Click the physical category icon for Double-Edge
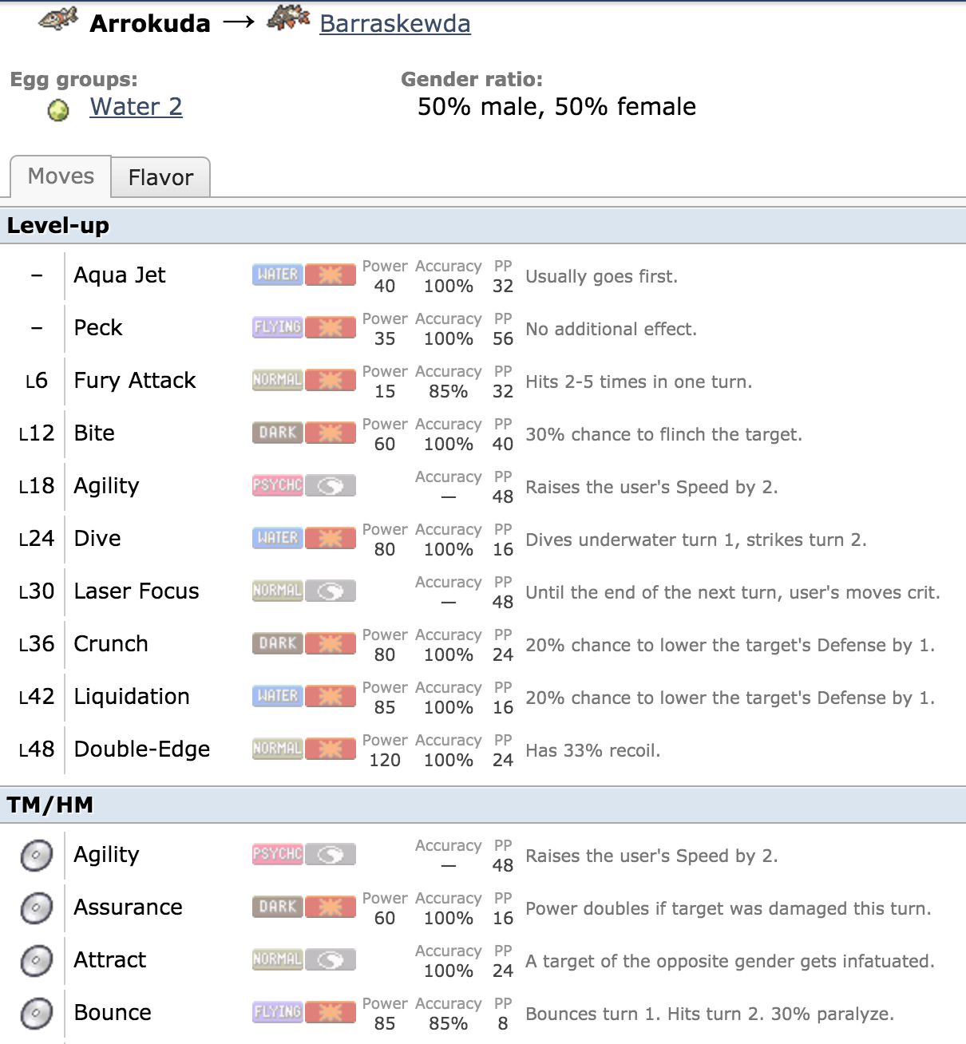 tap(331, 749)
